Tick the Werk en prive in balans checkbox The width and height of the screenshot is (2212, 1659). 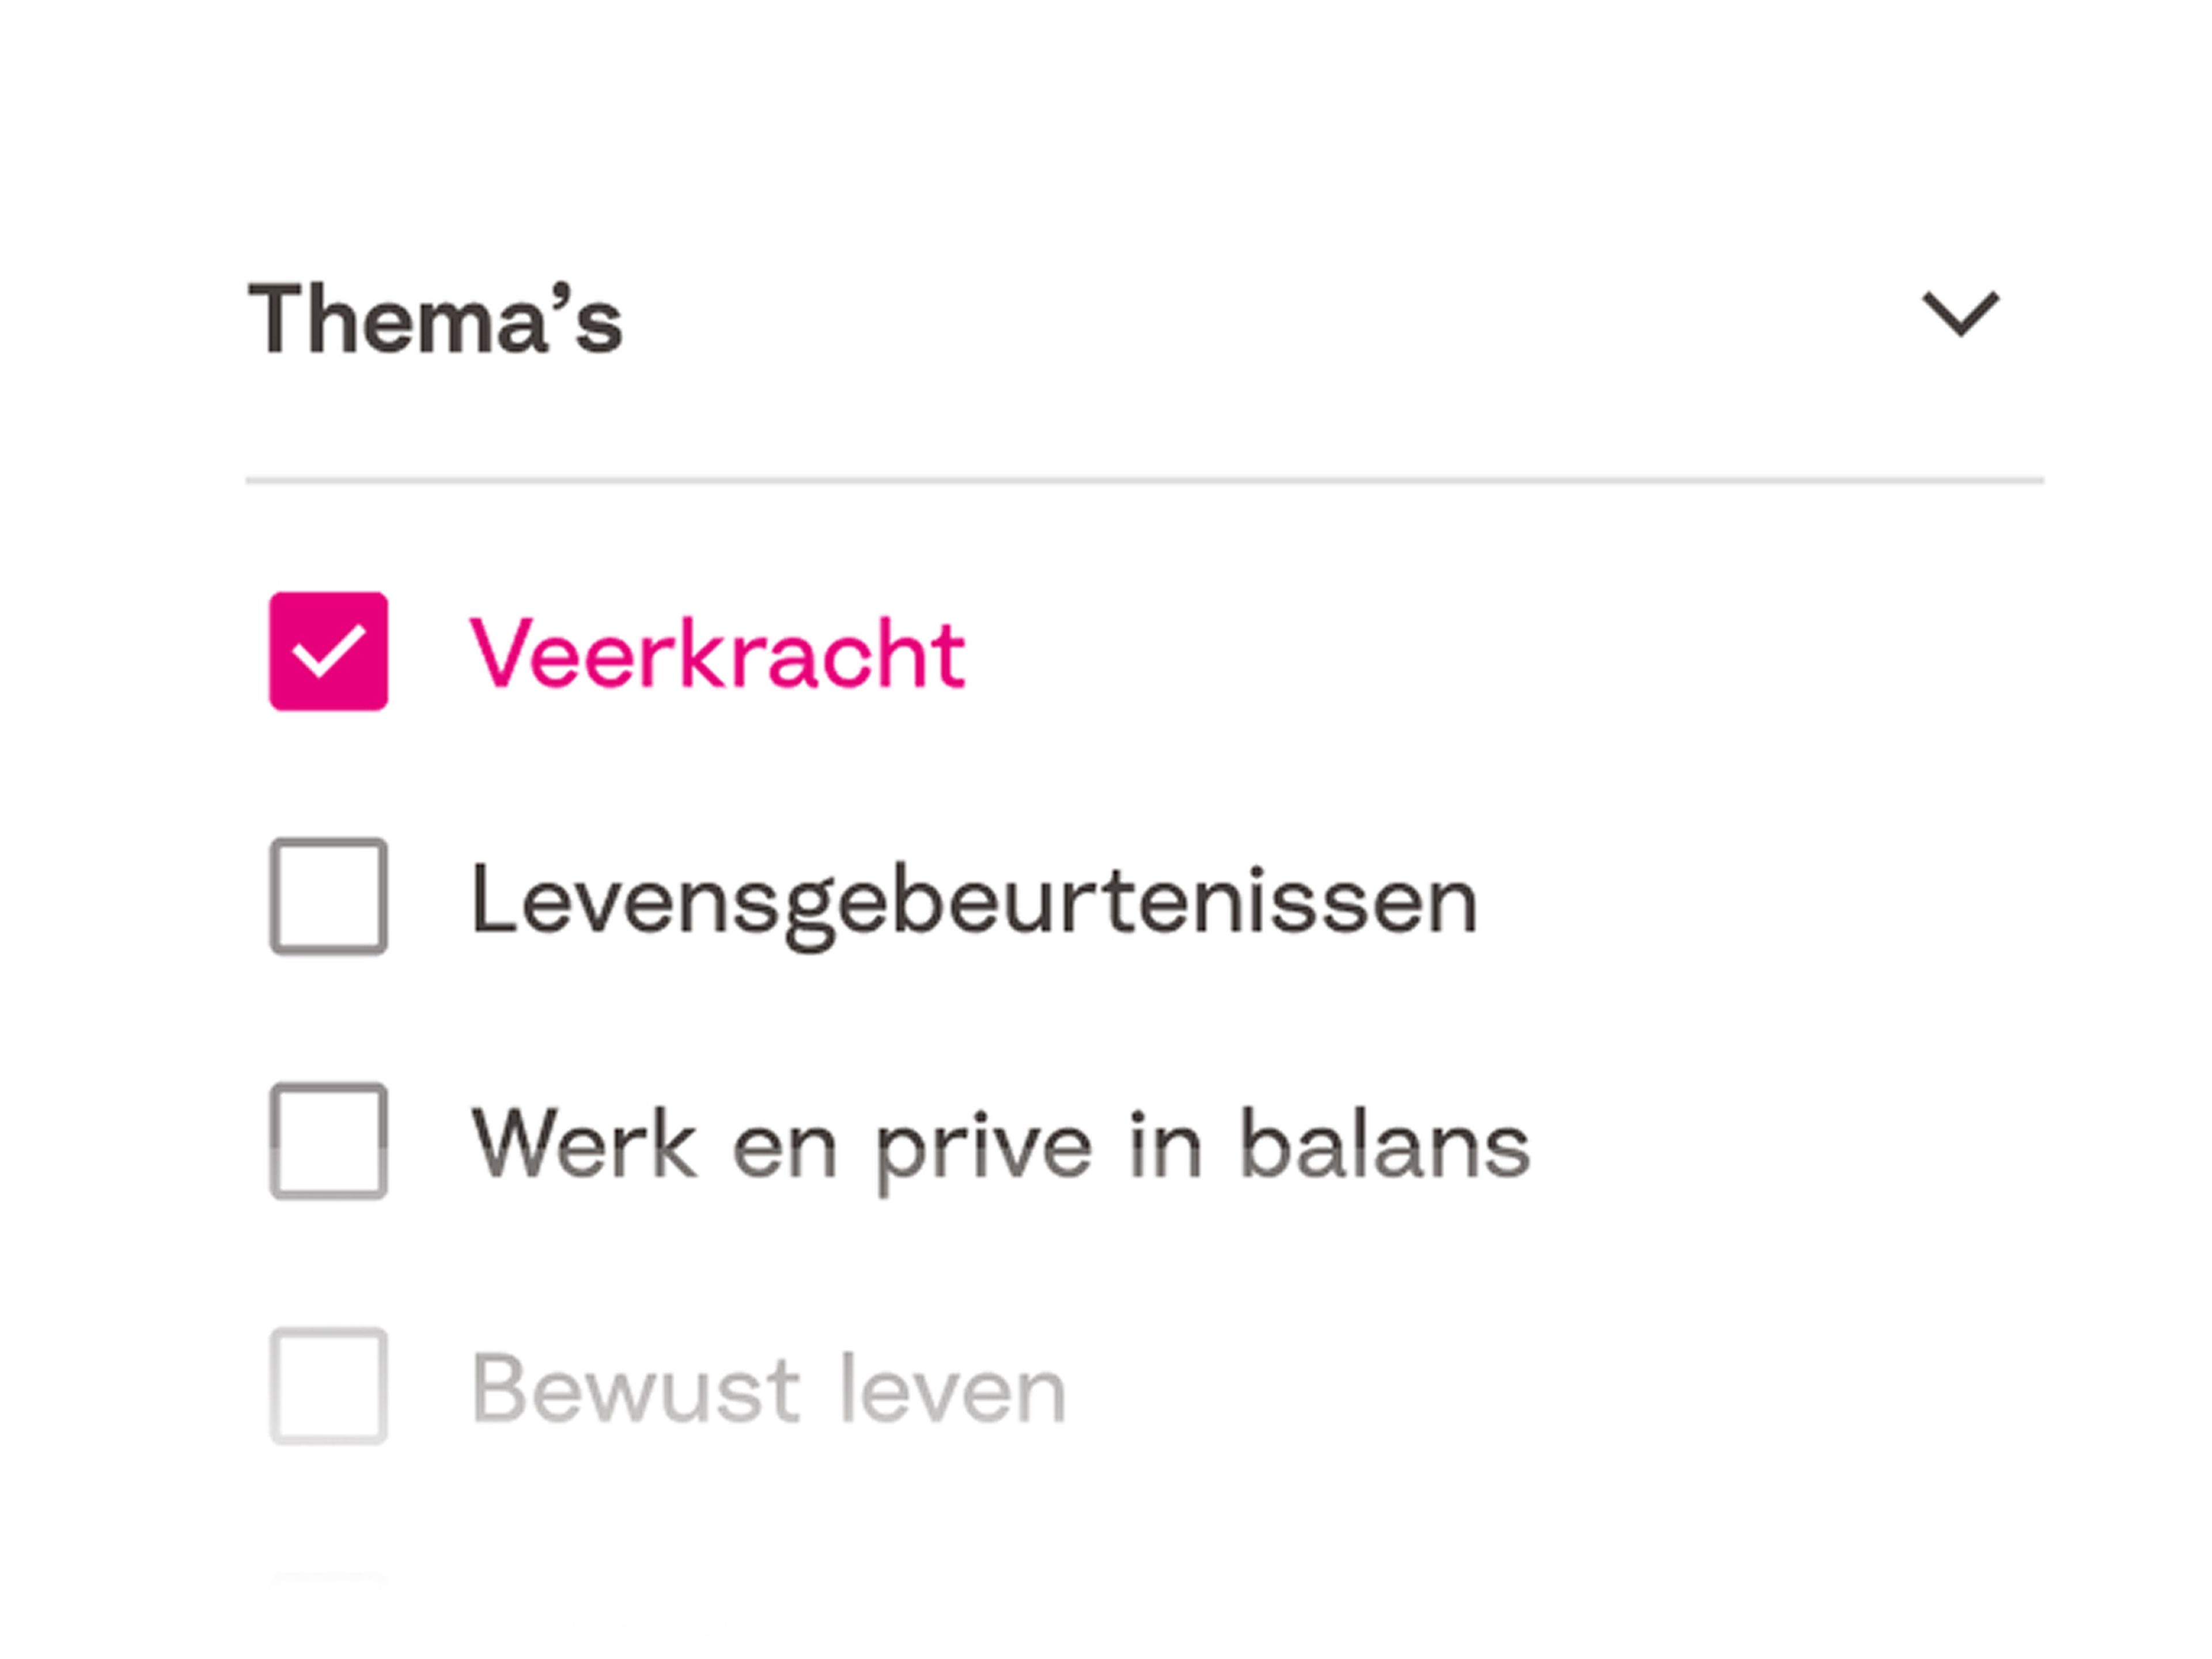pyautogui.click(x=328, y=1141)
